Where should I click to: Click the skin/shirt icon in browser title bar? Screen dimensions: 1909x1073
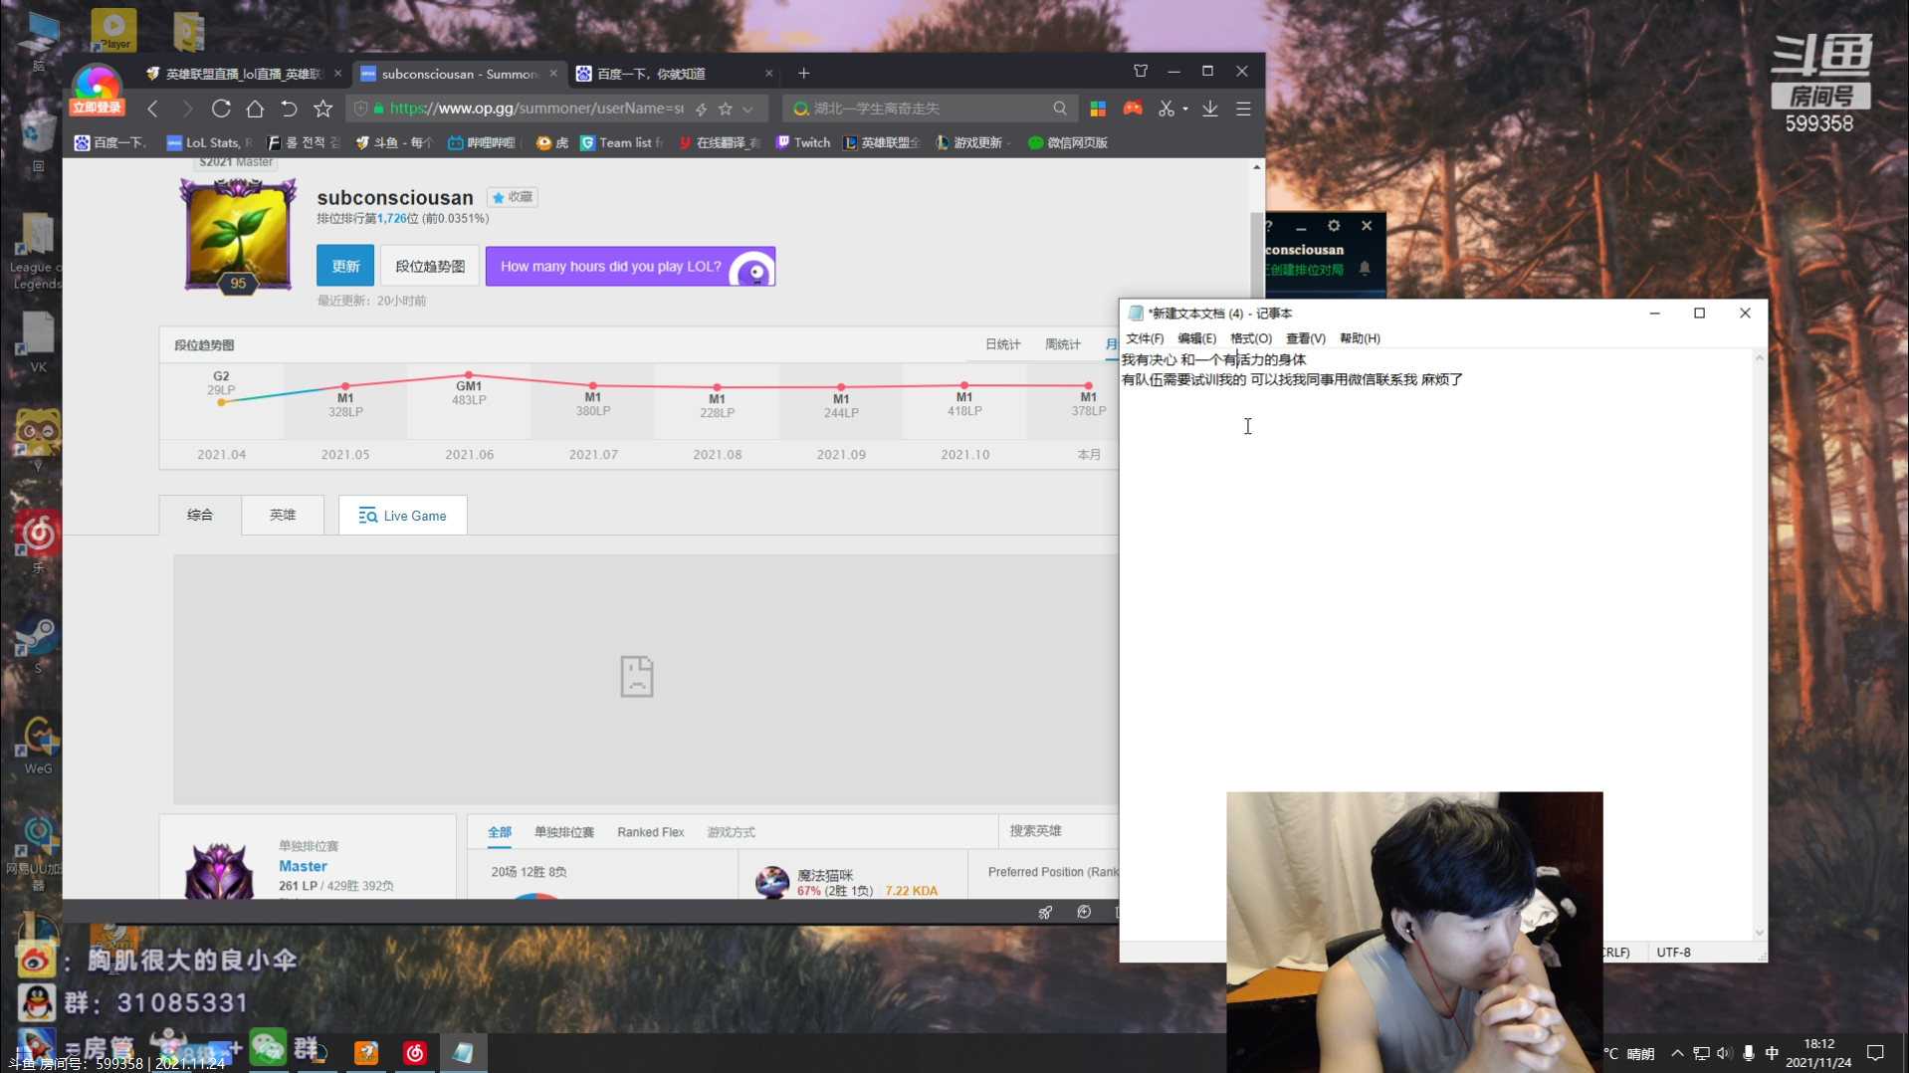click(1141, 71)
